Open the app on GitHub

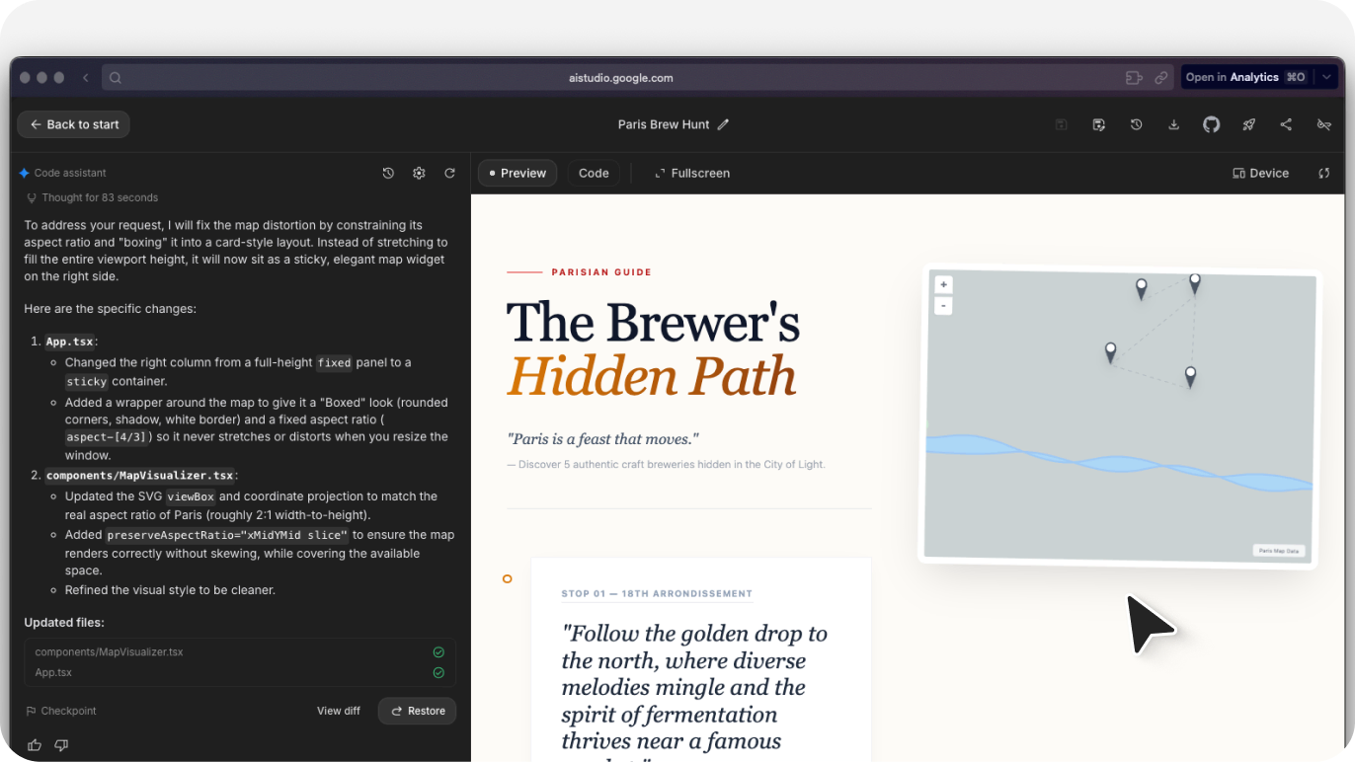(x=1211, y=124)
